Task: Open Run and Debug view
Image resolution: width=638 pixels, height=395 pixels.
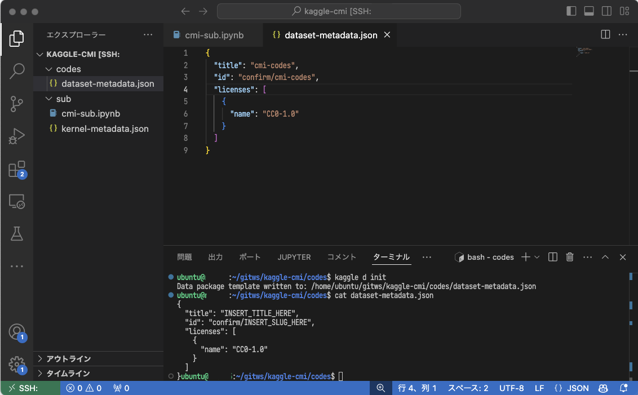Action: 17,136
